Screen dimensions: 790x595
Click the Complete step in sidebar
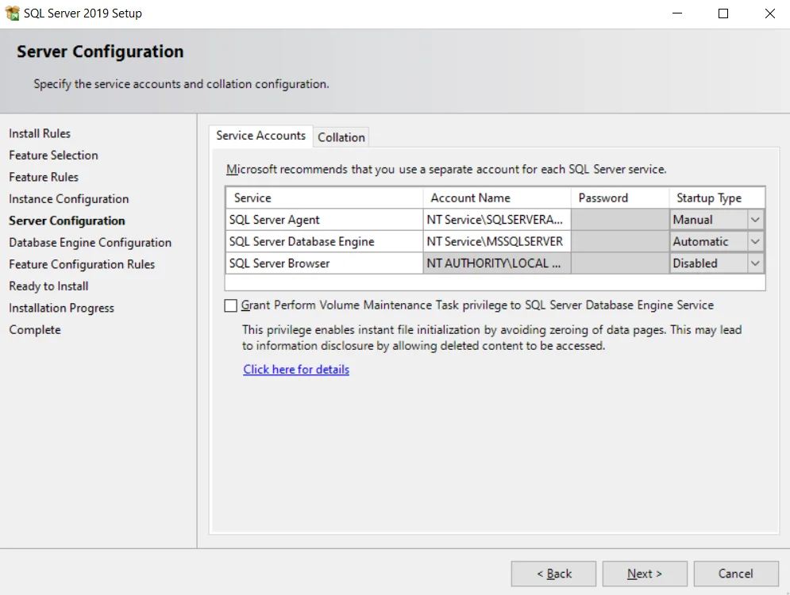pos(35,330)
